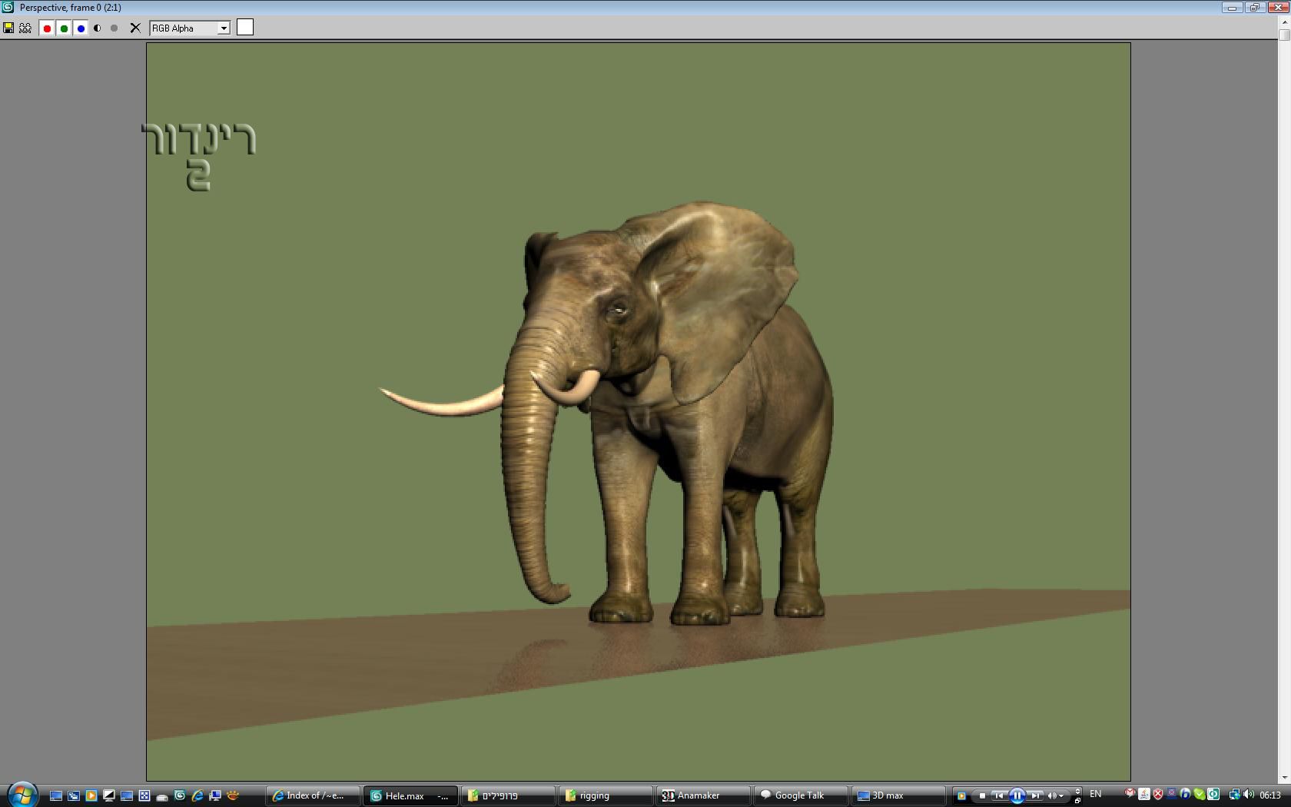Clear the render with the X icon
The width and height of the screenshot is (1291, 807).
click(x=135, y=28)
